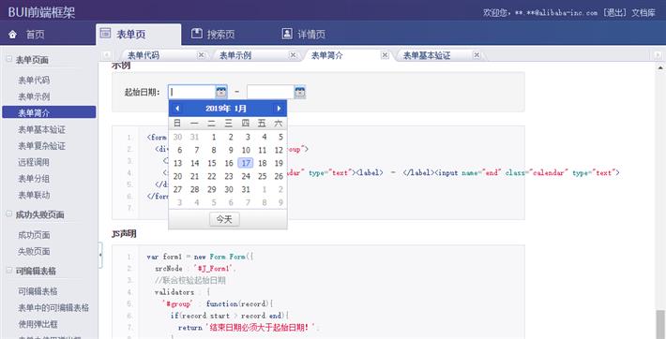Open calendar picker icon for start date
Viewport: 666px width, 339px height.
220,92
